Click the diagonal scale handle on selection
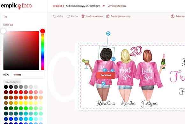The height and width of the screenshot is (124, 185). [x=112, y=71]
